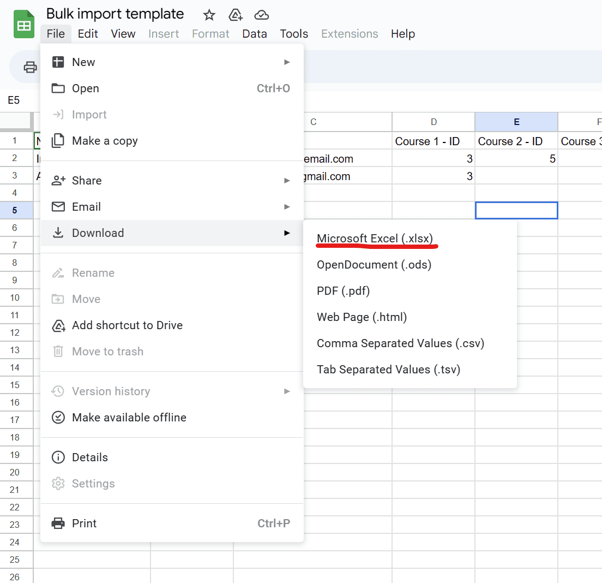Download as Microsoft Excel (.xlsx)

(410, 238)
